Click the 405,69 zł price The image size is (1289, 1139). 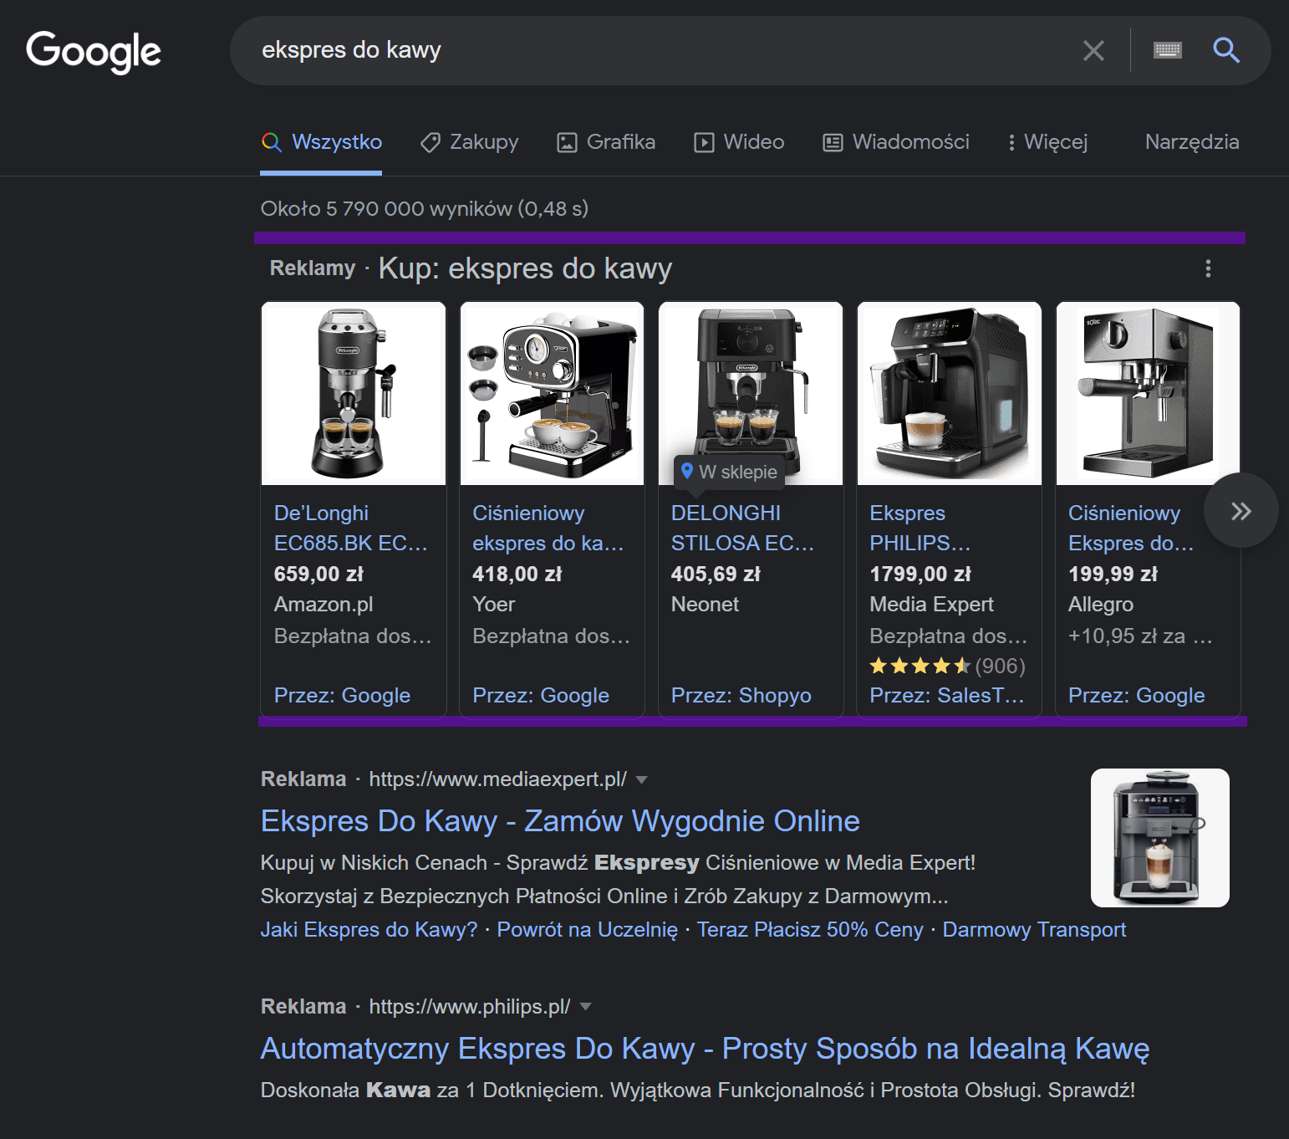tap(716, 575)
